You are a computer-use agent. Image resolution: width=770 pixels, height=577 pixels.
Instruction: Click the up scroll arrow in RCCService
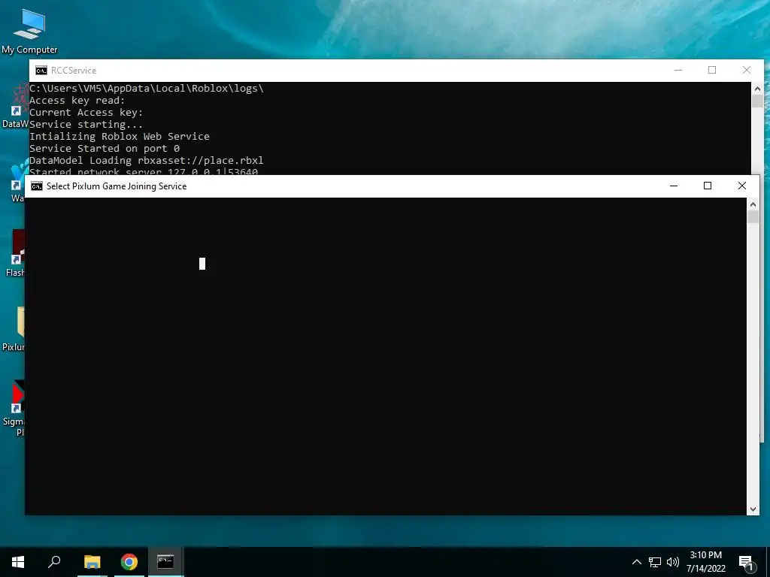757,89
